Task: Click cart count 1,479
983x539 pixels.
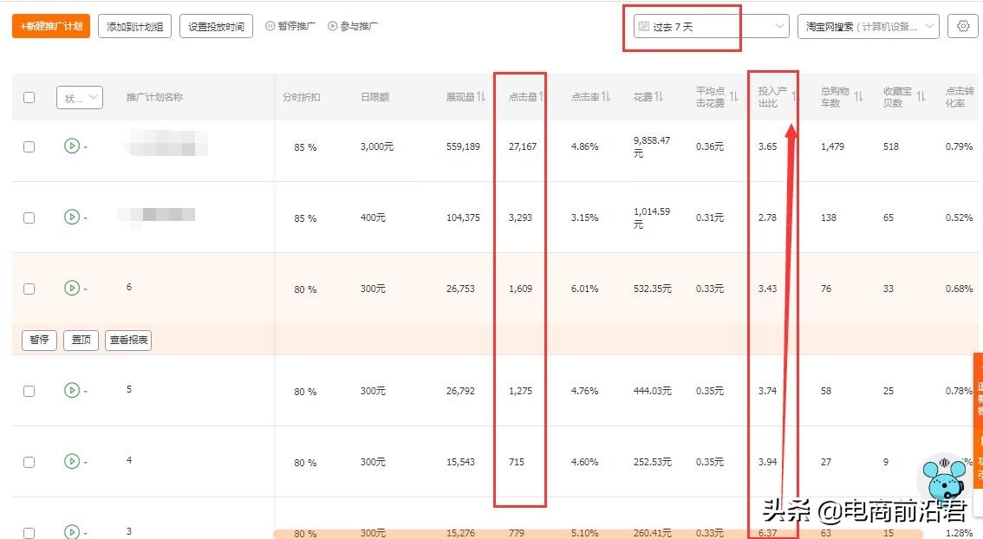Action: tap(832, 146)
